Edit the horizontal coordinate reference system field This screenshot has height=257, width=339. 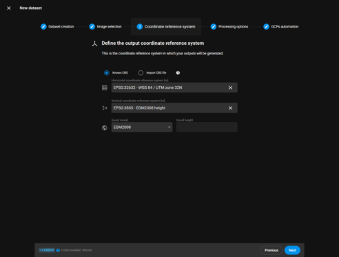[x=174, y=88]
